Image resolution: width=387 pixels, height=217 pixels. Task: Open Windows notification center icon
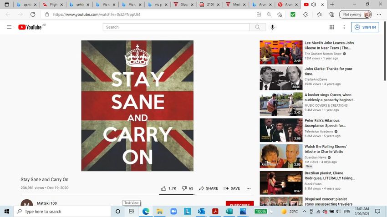(377, 212)
